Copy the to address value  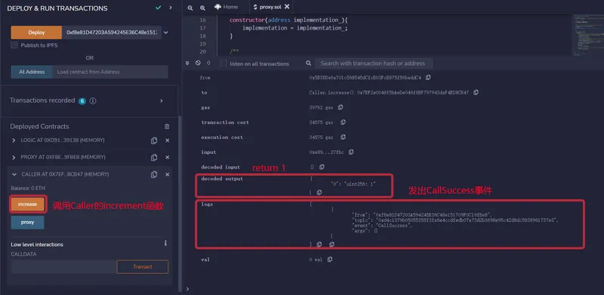tap(476, 93)
